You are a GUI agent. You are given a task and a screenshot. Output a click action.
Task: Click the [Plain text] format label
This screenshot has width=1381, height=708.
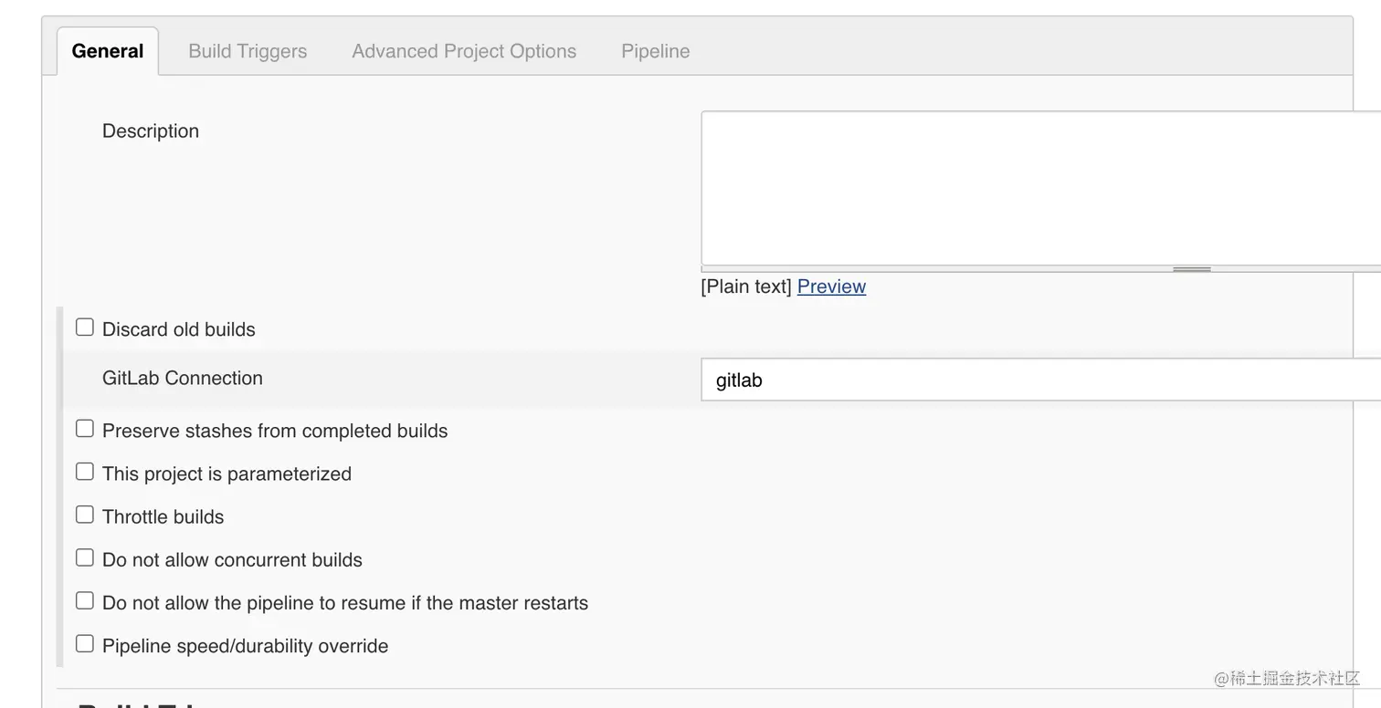(746, 286)
